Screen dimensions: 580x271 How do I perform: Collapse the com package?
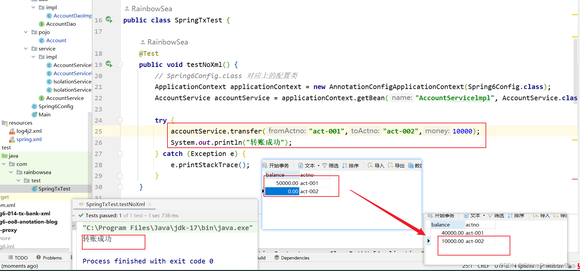click(x=4, y=164)
